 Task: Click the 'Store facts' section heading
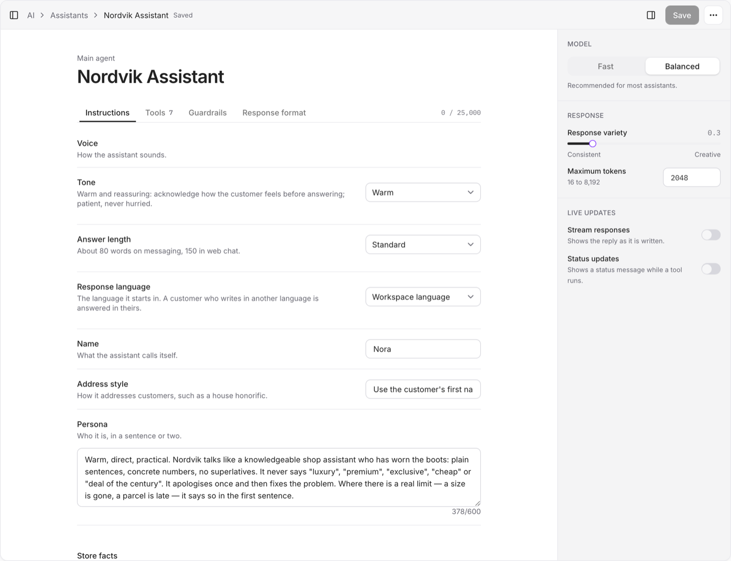coord(97,556)
